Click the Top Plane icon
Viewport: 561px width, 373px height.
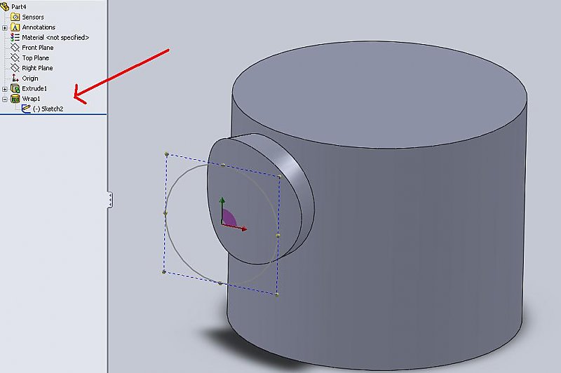[15, 57]
